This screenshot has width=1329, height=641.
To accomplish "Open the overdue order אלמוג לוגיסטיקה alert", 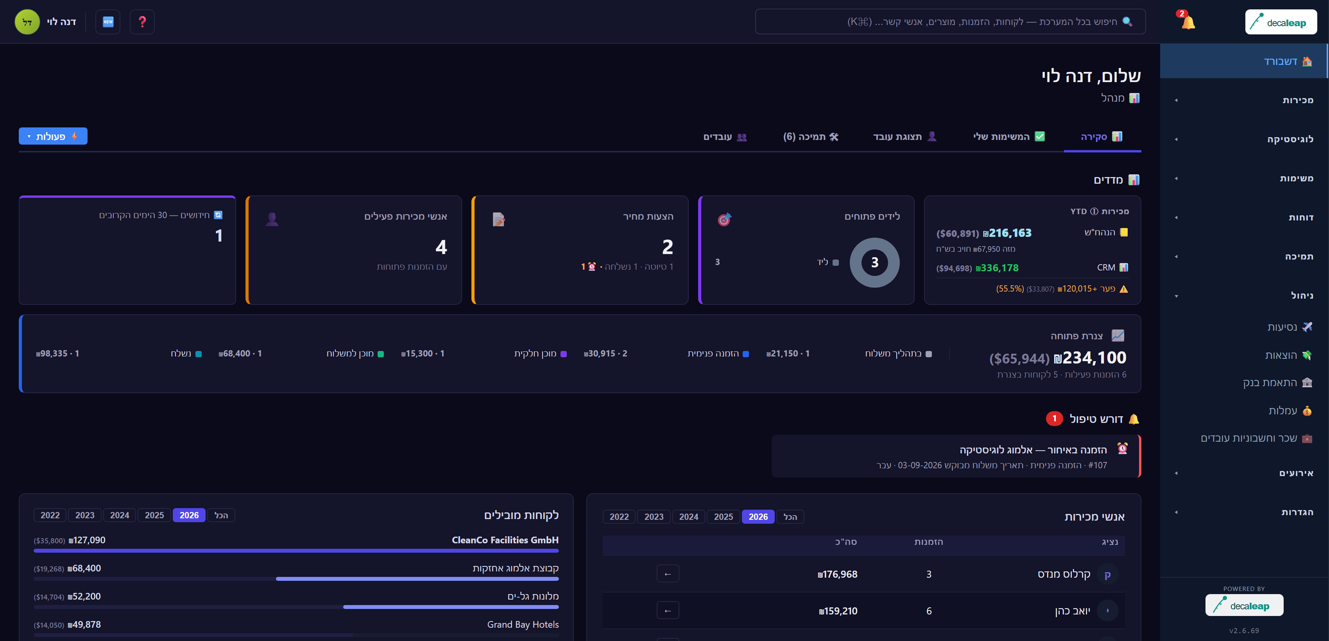I will (x=956, y=457).
